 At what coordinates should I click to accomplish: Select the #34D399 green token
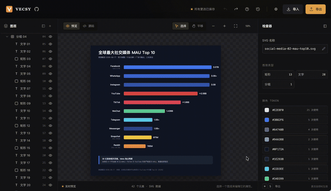pos(295,179)
